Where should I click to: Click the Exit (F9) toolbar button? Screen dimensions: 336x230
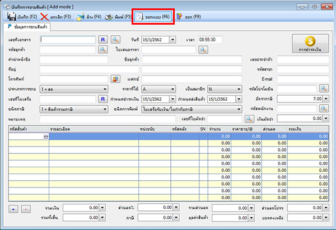(x=189, y=17)
